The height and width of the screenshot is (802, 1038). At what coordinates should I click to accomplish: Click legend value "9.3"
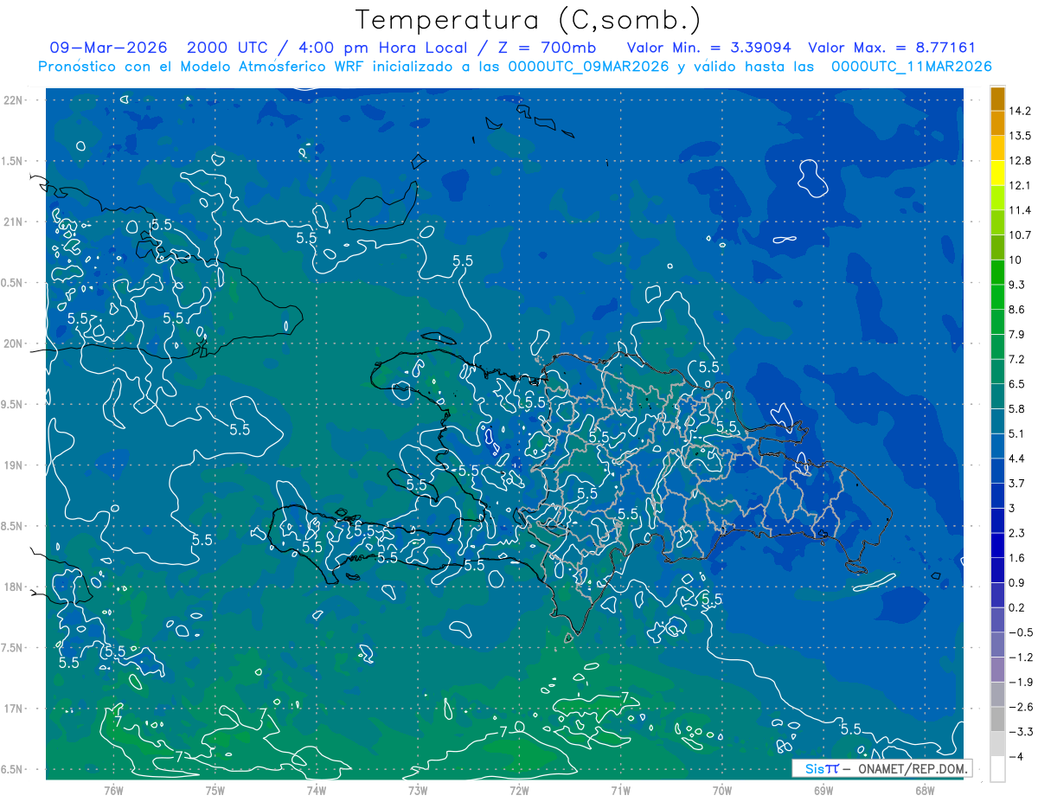click(x=1017, y=285)
